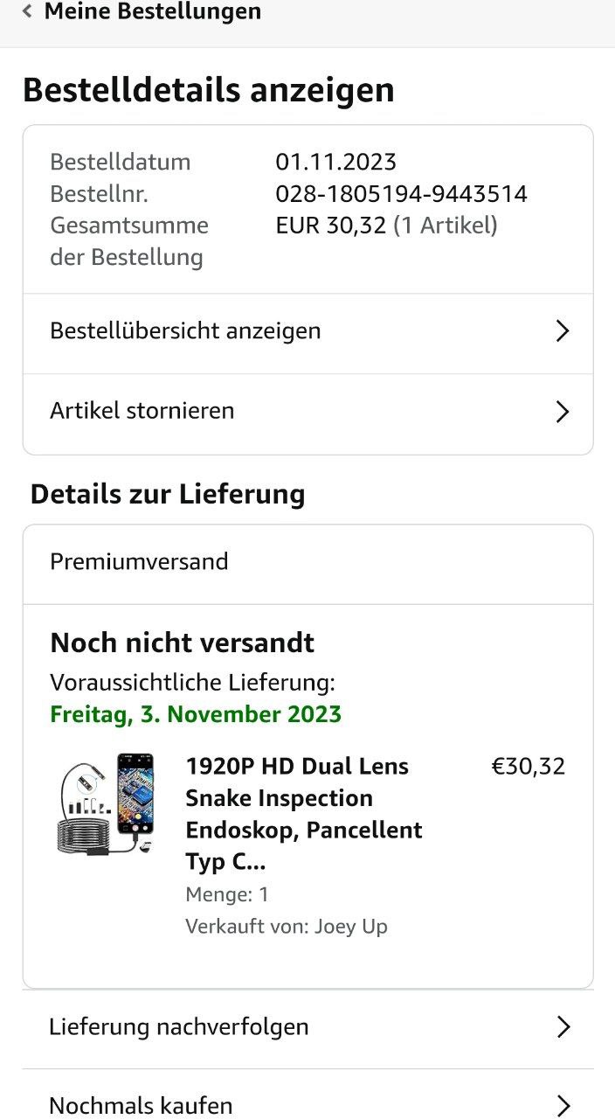Click seller name Joey Up
The image size is (615, 1119).
pyautogui.click(x=350, y=926)
